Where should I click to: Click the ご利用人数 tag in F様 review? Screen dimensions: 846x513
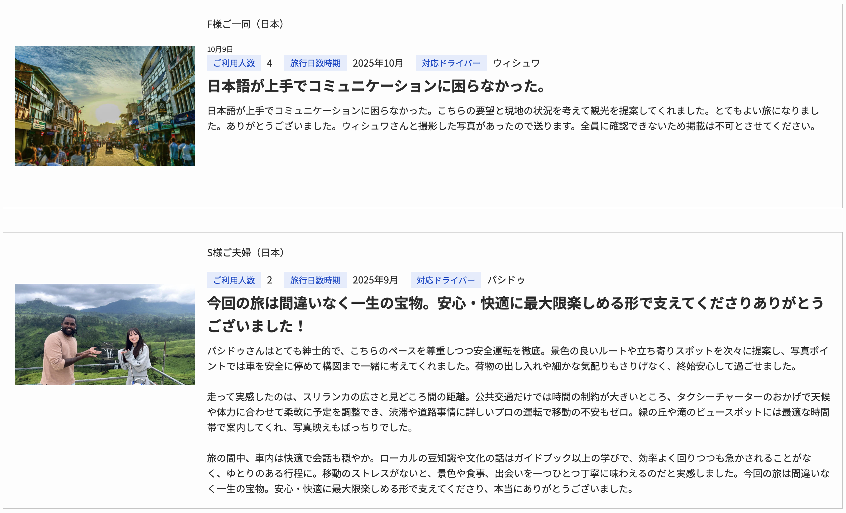(x=234, y=63)
